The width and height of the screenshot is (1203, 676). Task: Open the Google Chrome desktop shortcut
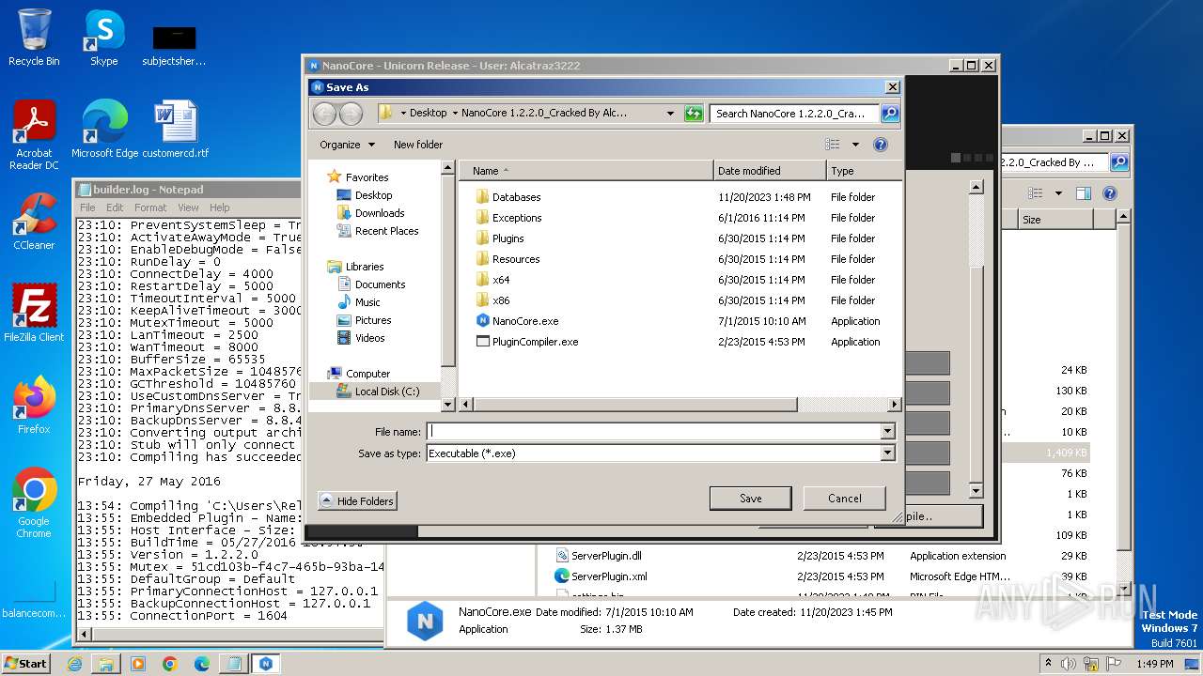[34, 503]
